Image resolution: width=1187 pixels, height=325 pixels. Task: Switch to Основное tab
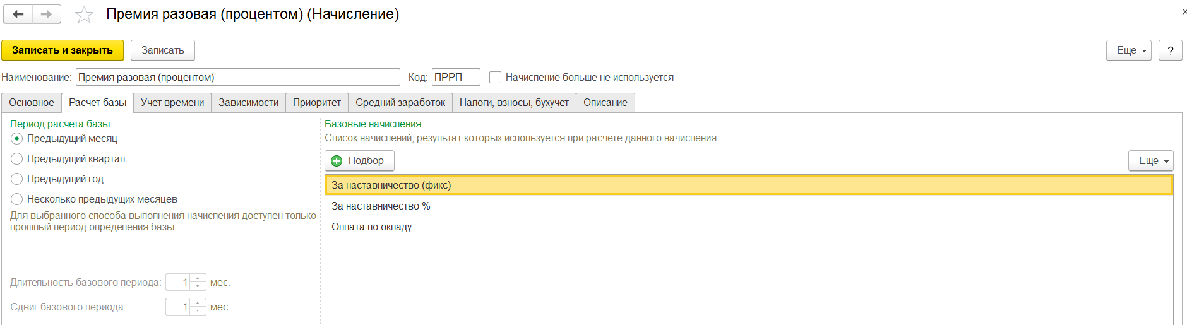click(x=32, y=103)
